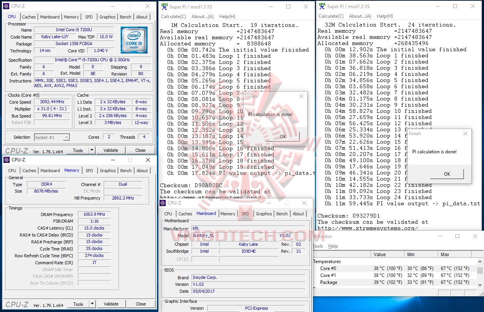Open the Tools dropdown arrow in the Memory window
Viewport: 484px width, 312px height.
[92, 304]
